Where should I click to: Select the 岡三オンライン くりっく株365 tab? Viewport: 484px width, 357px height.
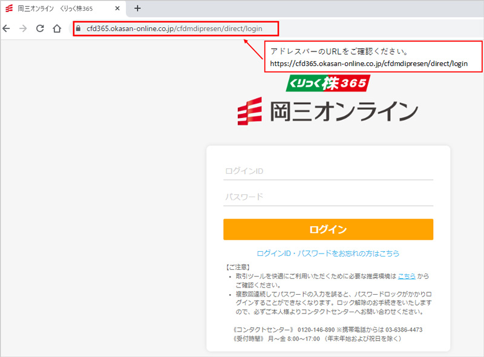(x=63, y=8)
